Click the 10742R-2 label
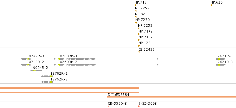 click(x=35, y=62)
